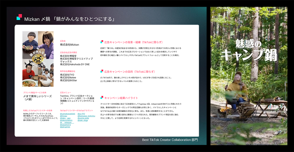294x152 pixels.
Task: Click the 広告キャンペーンの目的 heading
Action: 129,72
